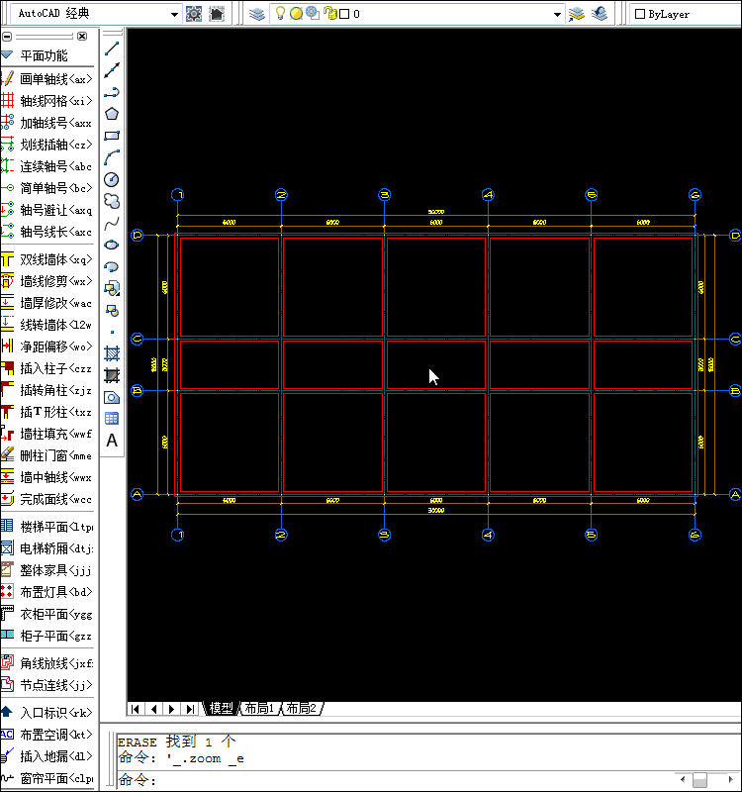Go to next layout tab arrow
The height and width of the screenshot is (792, 742).
pos(171,709)
